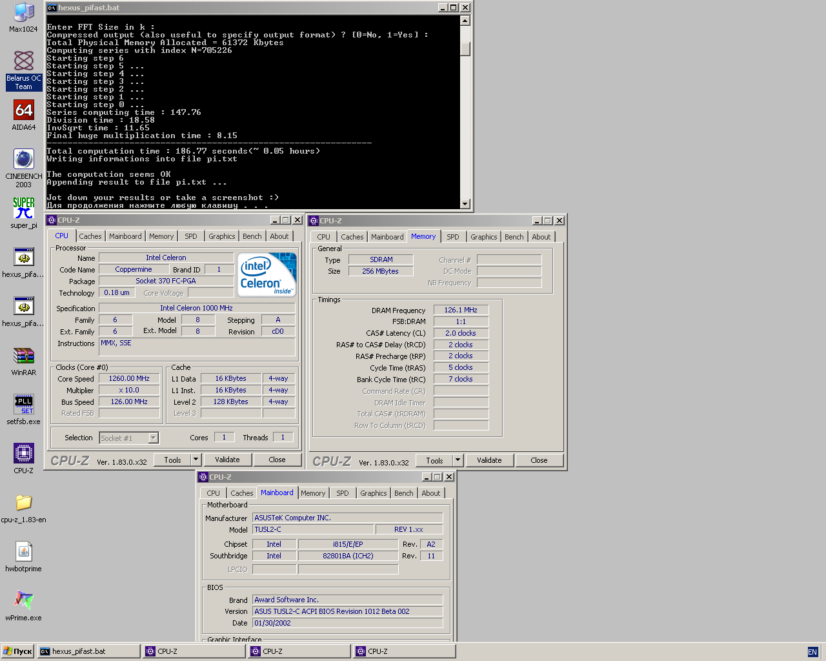This screenshot has height=661, width=826.
Task: Click Validate in CPU window
Action: click(x=227, y=460)
